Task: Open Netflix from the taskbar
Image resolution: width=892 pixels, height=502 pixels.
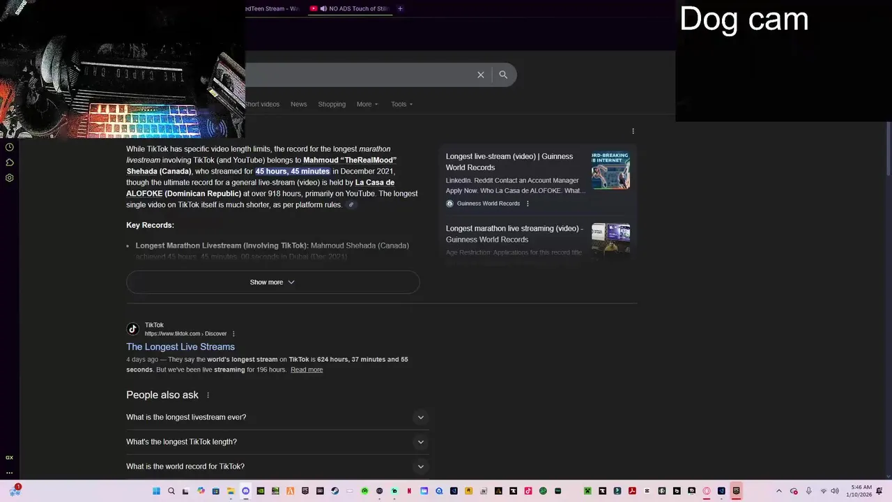Action: [409, 491]
